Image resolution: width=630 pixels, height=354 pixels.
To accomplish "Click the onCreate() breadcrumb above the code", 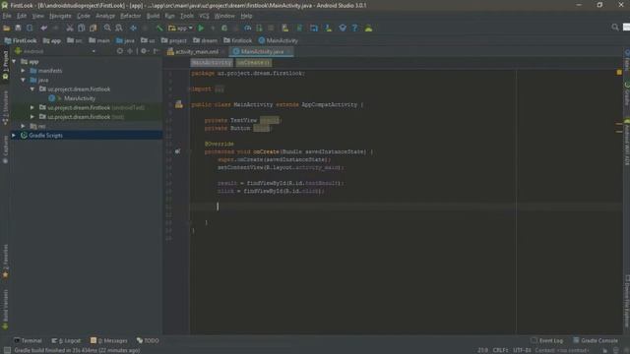I will pyautogui.click(x=253, y=63).
